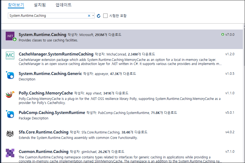Click the Cuemon.Runtime.Caching purple icon
This screenshot has height=163, width=245.
pyautogui.click(x=10, y=153)
